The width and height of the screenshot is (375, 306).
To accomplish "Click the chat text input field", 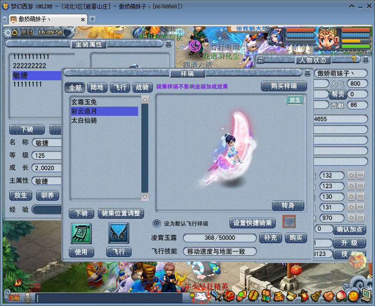I will (x=109, y=298).
